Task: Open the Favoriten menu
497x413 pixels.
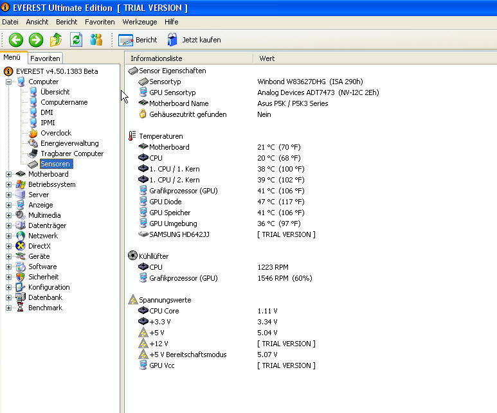Action: 100,22
